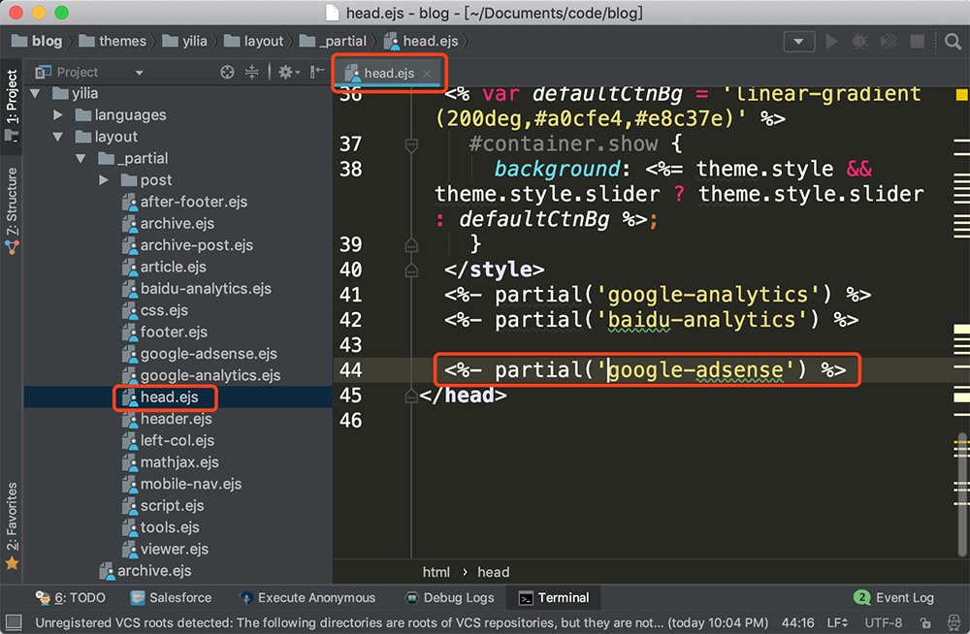970x634 pixels.
Task: Select css.ejs in project tree
Action: coord(154,310)
